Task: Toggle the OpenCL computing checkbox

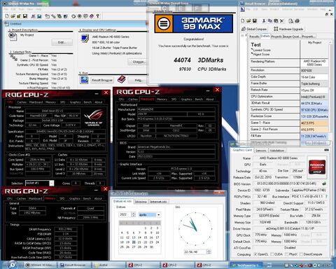Action: pyautogui.click(x=255, y=254)
